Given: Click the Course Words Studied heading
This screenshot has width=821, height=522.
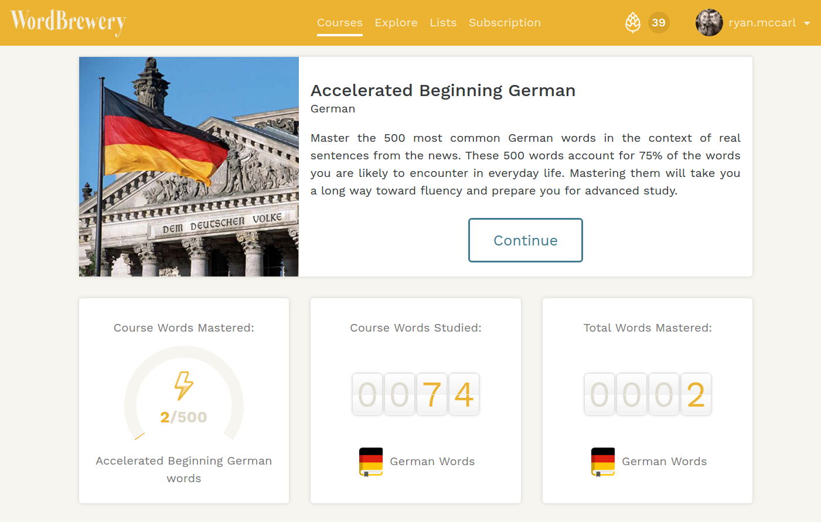Looking at the screenshot, I should coord(415,328).
